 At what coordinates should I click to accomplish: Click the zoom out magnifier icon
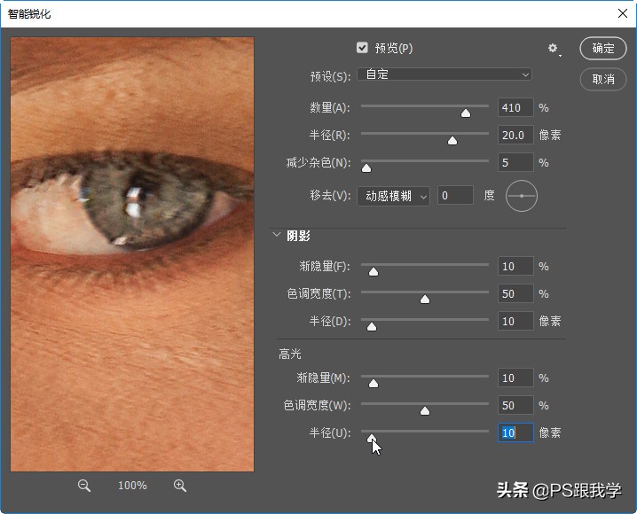[84, 486]
